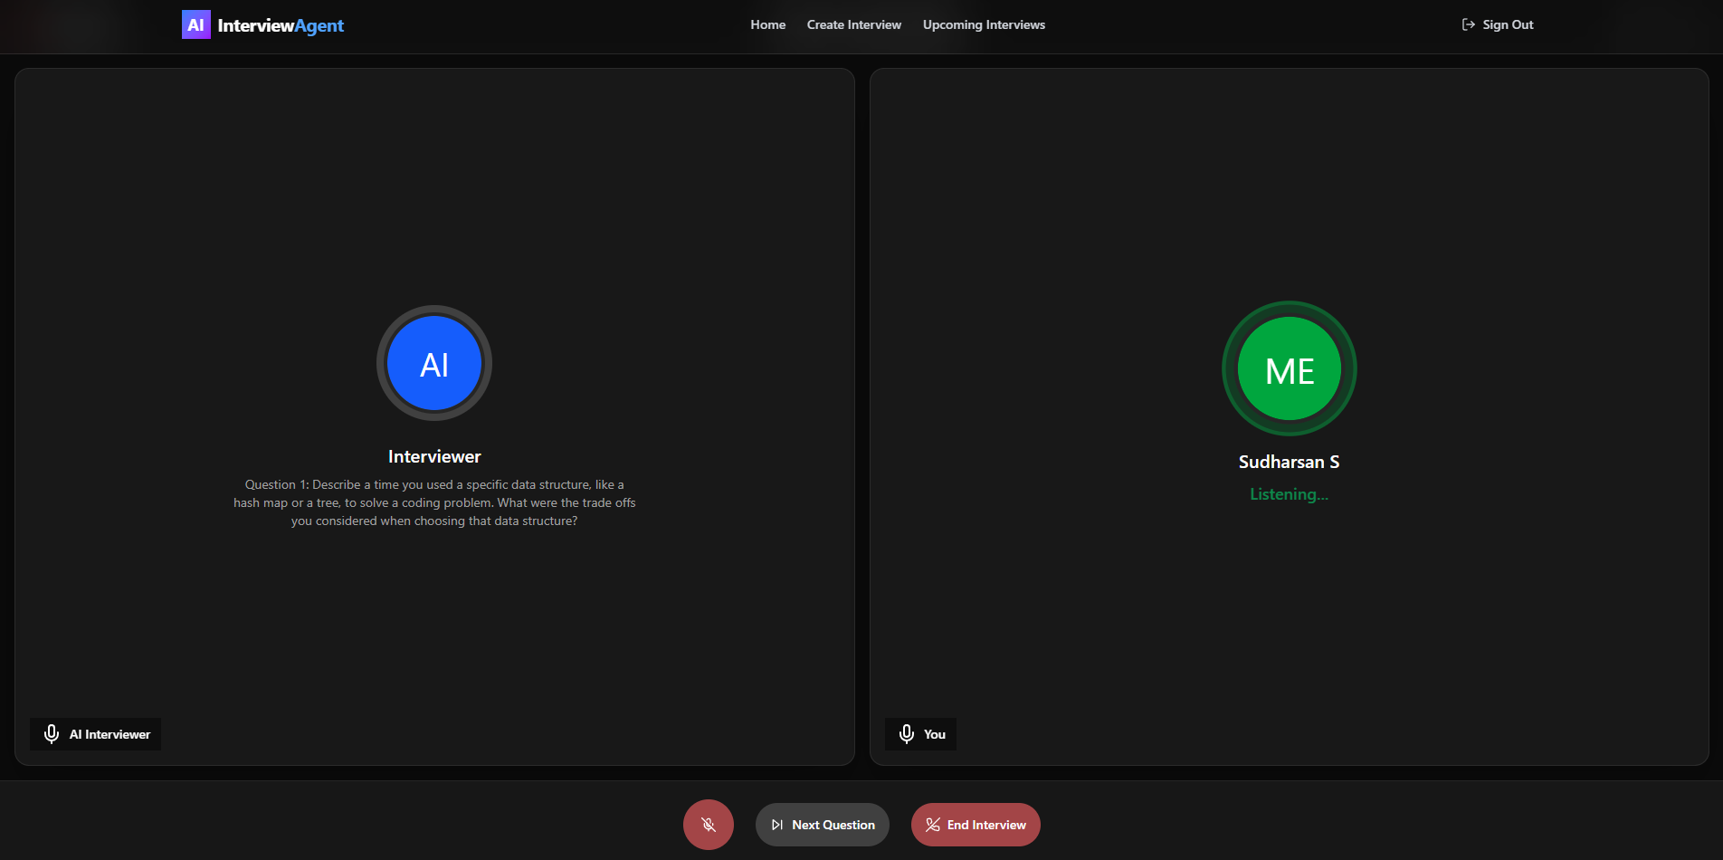Click the microphone icon beside You

point(907,734)
